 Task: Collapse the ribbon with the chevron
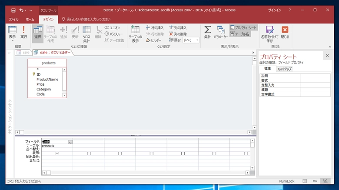(330, 47)
